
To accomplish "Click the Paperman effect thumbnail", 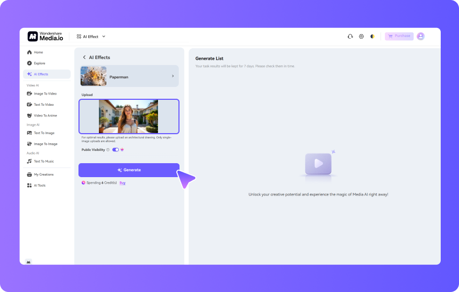I will (x=94, y=76).
